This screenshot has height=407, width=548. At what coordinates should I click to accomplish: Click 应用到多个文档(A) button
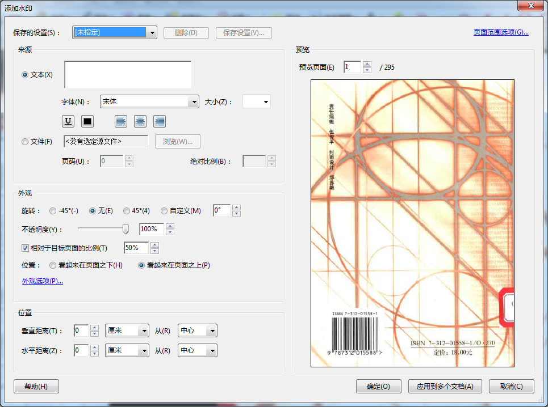click(x=445, y=387)
